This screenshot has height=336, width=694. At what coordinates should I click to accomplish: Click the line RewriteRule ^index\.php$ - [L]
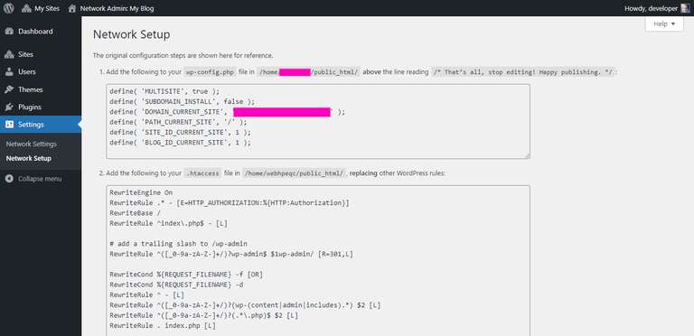[x=169, y=223]
